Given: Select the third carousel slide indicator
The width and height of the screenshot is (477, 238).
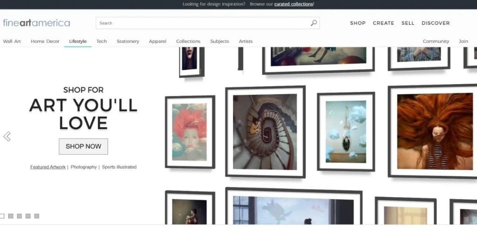Looking at the screenshot, I should [x=20, y=216].
